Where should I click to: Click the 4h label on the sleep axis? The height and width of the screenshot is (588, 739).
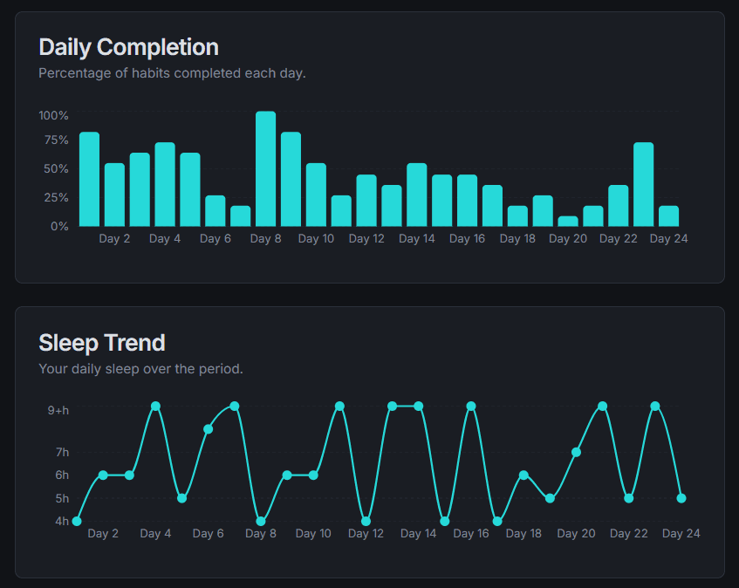click(x=62, y=521)
